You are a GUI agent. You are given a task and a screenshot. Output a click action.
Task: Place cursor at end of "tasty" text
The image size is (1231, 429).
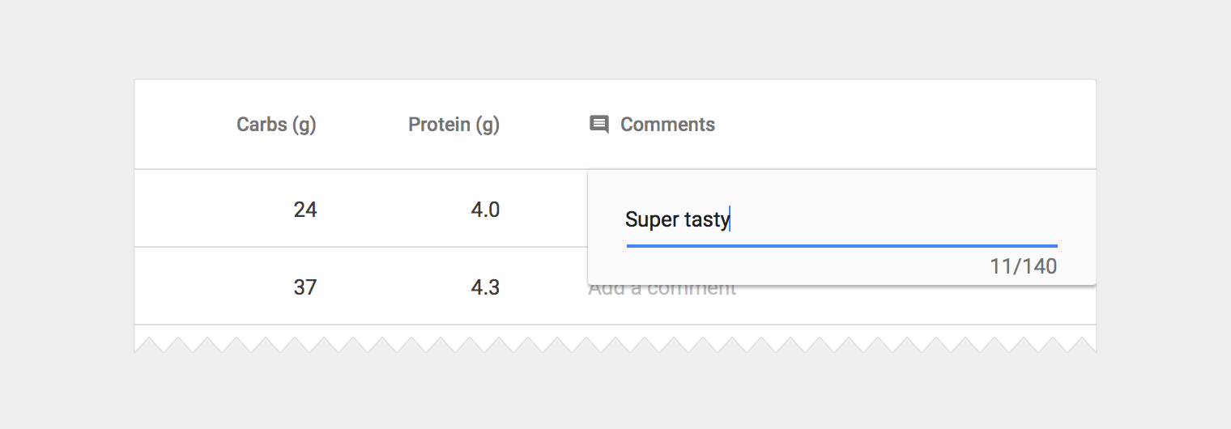tap(729, 219)
